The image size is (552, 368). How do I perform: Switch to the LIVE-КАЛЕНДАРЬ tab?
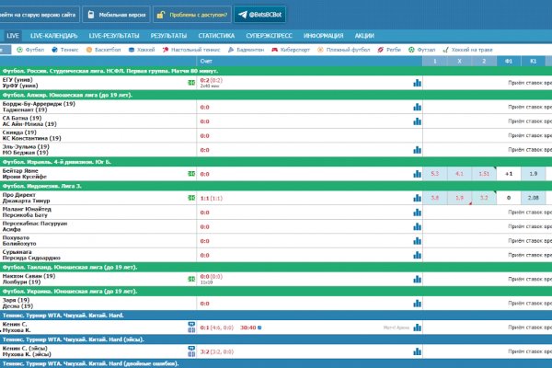pos(54,34)
